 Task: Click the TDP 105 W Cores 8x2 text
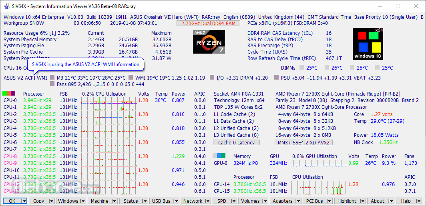pyautogui.click(x=238, y=107)
